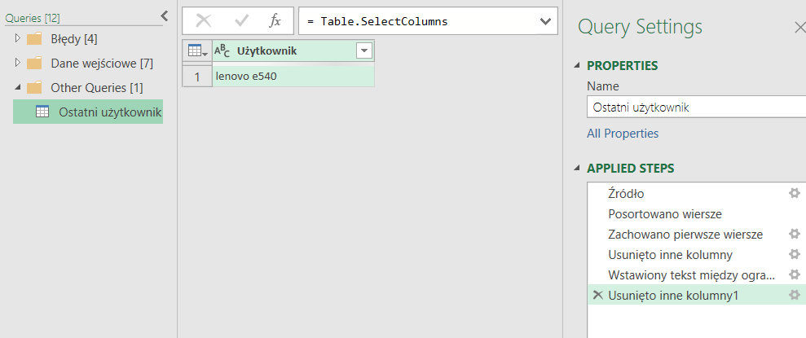
Task: Change the ABC data type of Użytkownik
Action: coord(222,51)
